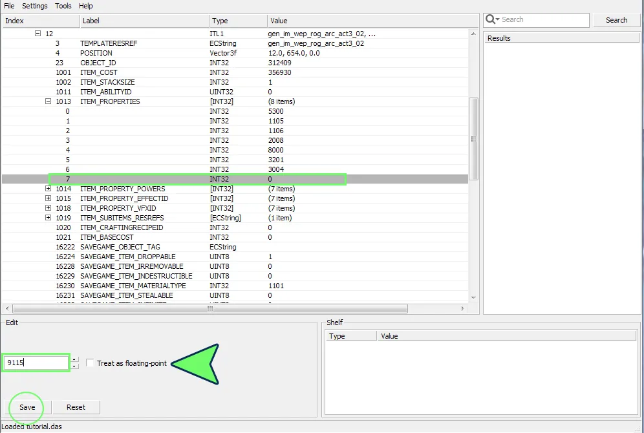Viewport: 644px width, 433px height.
Task: Expand ITEM_PROPERTY_EFFECTID node
Action: coord(48,198)
